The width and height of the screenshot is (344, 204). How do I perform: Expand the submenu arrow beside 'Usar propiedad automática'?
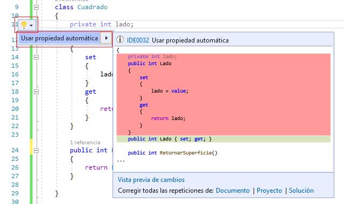pyautogui.click(x=107, y=38)
